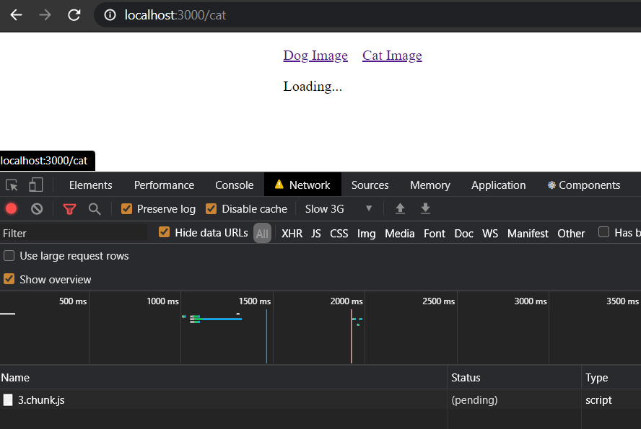This screenshot has width=641, height=429.
Task: Reload the current page
Action: (74, 14)
